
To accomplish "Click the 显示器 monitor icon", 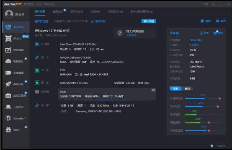I will (x=37, y=92).
